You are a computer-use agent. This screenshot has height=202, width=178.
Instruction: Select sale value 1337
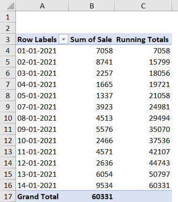click(x=92, y=95)
